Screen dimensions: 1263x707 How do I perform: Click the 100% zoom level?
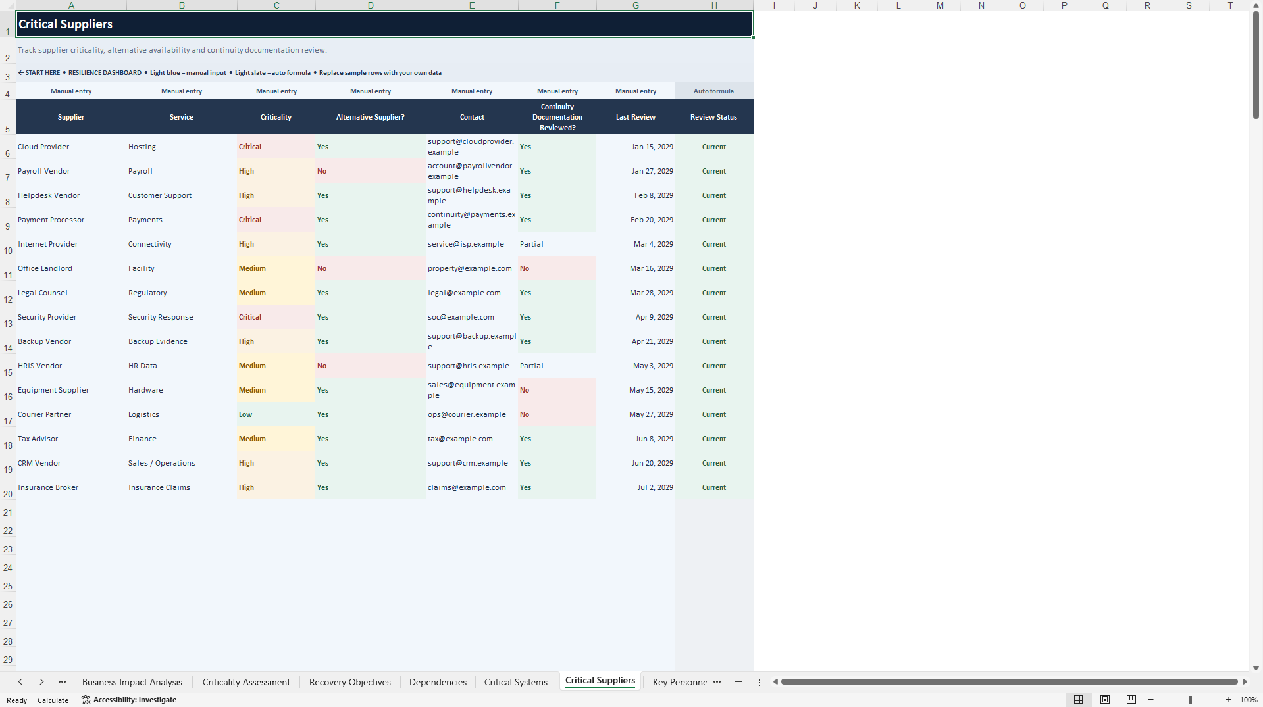(x=1249, y=700)
